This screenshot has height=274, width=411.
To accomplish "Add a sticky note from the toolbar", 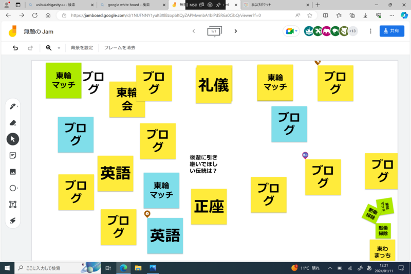I will point(13,155).
